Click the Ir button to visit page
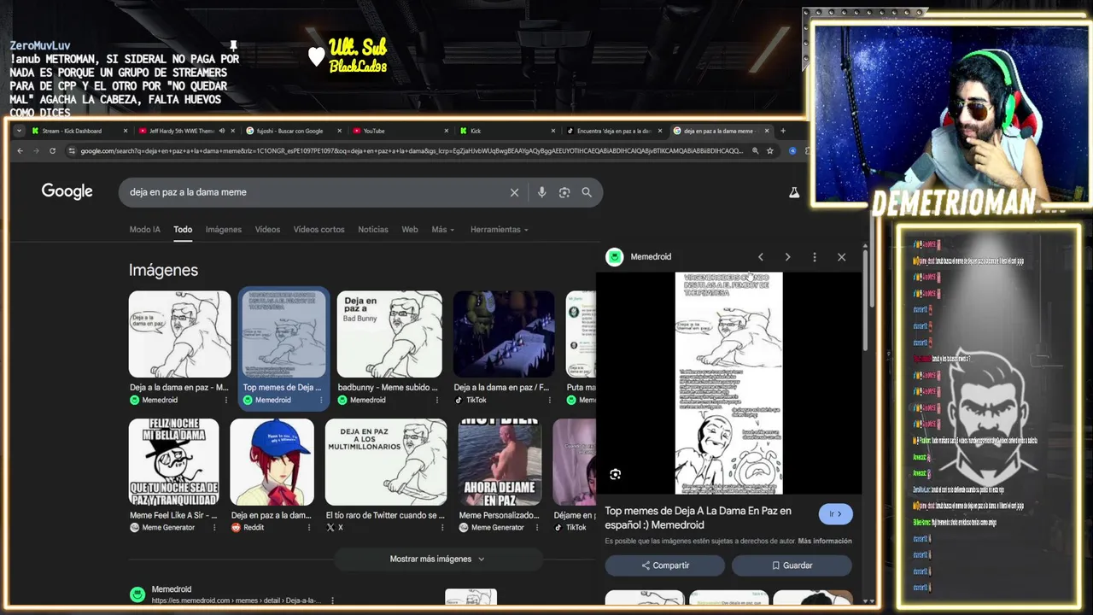Image resolution: width=1093 pixels, height=615 pixels. 835,514
